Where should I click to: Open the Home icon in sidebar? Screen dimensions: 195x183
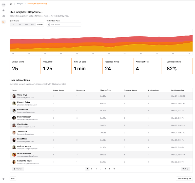tap(4, 10)
